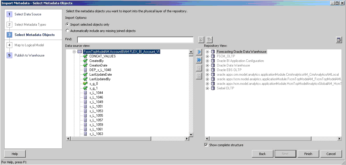Click the disabled Next button

[285, 154]
